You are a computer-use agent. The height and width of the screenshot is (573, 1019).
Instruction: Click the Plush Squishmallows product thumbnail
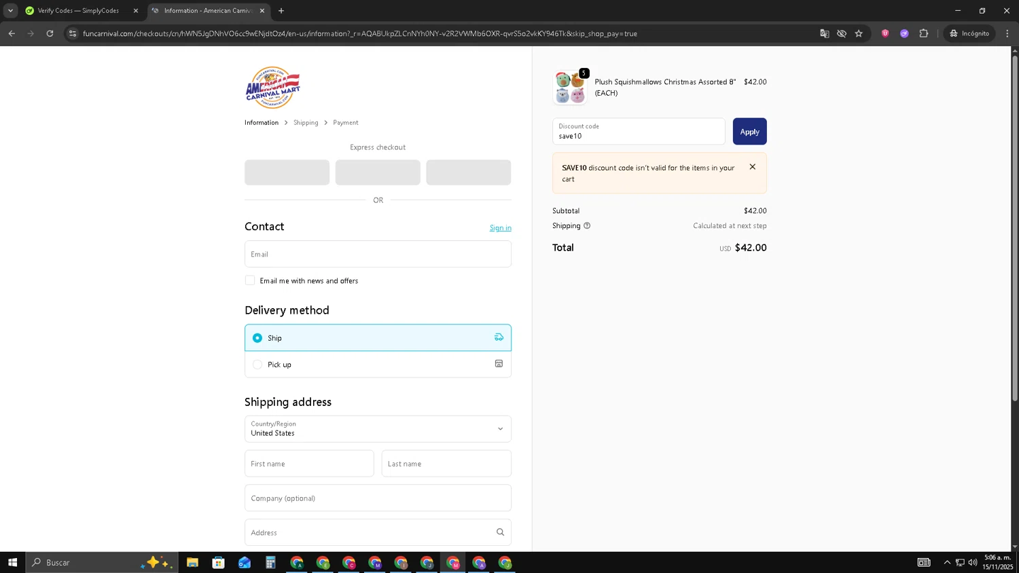coord(569,88)
